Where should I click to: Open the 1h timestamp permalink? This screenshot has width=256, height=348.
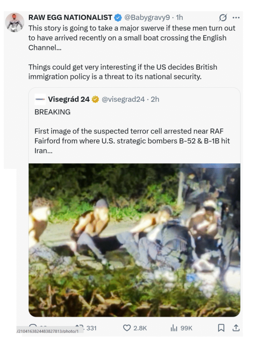[x=180, y=17]
